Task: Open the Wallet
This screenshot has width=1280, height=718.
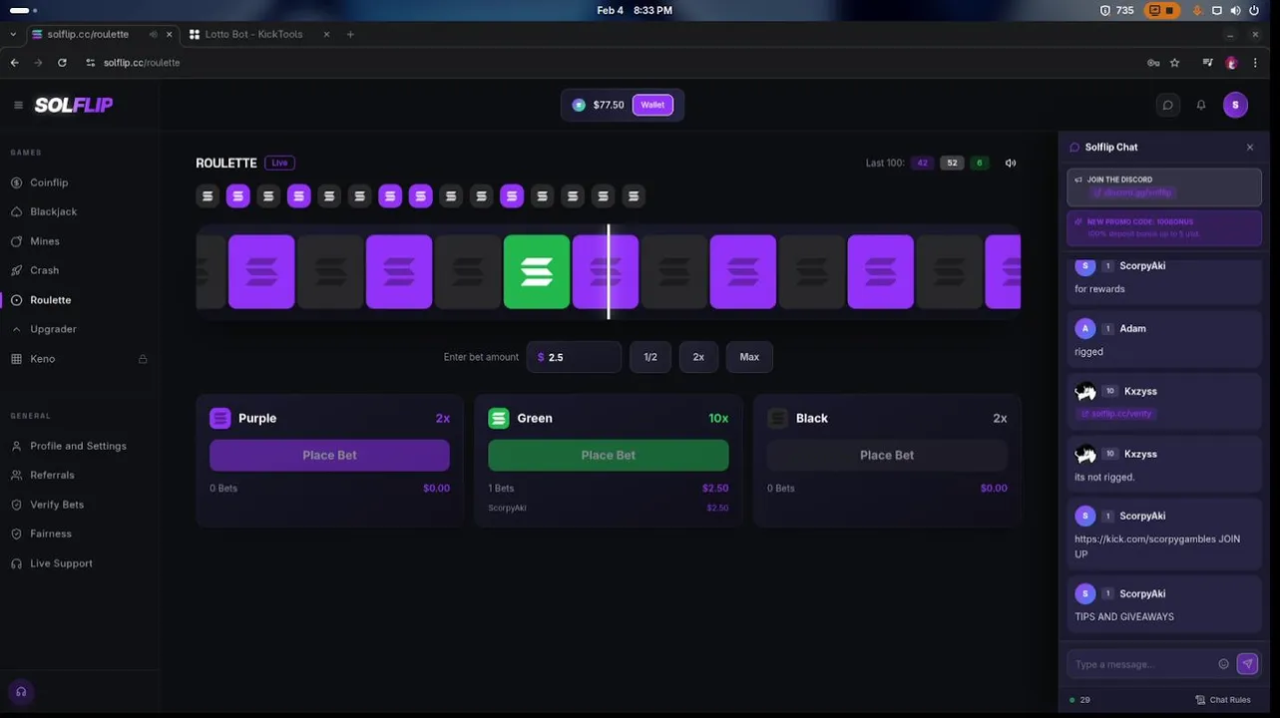Action: click(652, 105)
